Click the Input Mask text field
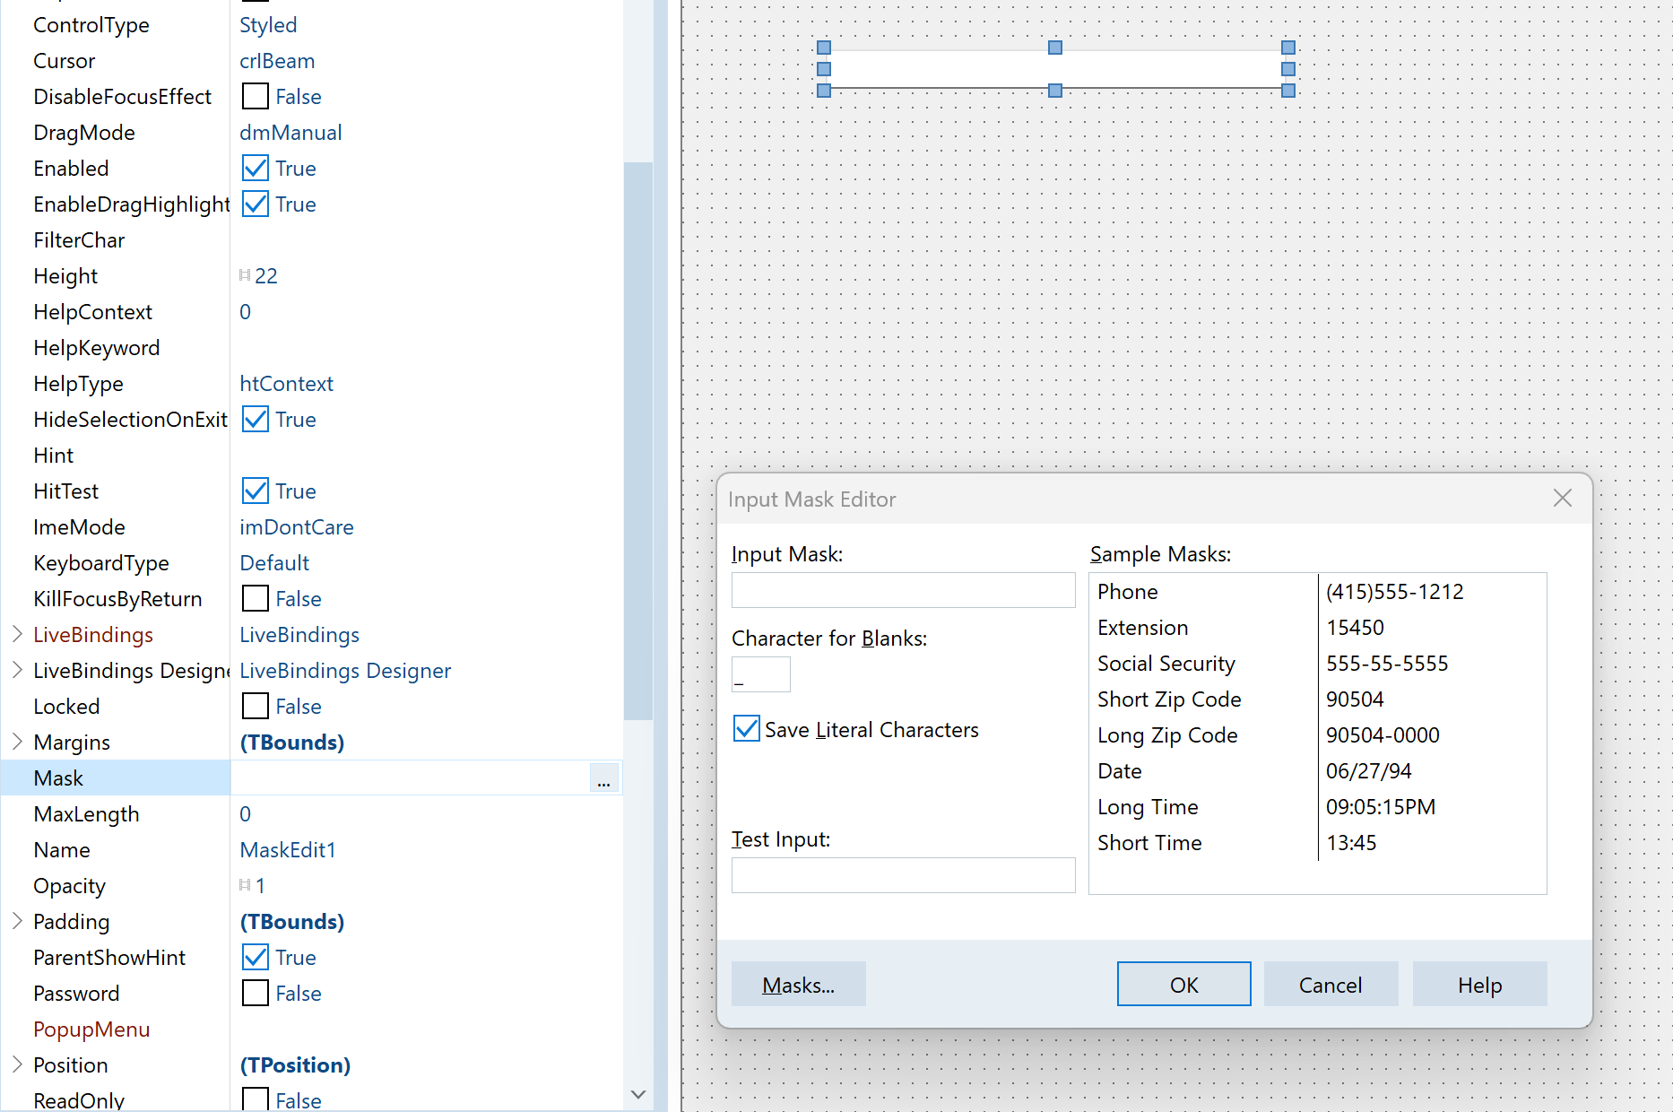The height and width of the screenshot is (1112, 1673). tap(903, 591)
